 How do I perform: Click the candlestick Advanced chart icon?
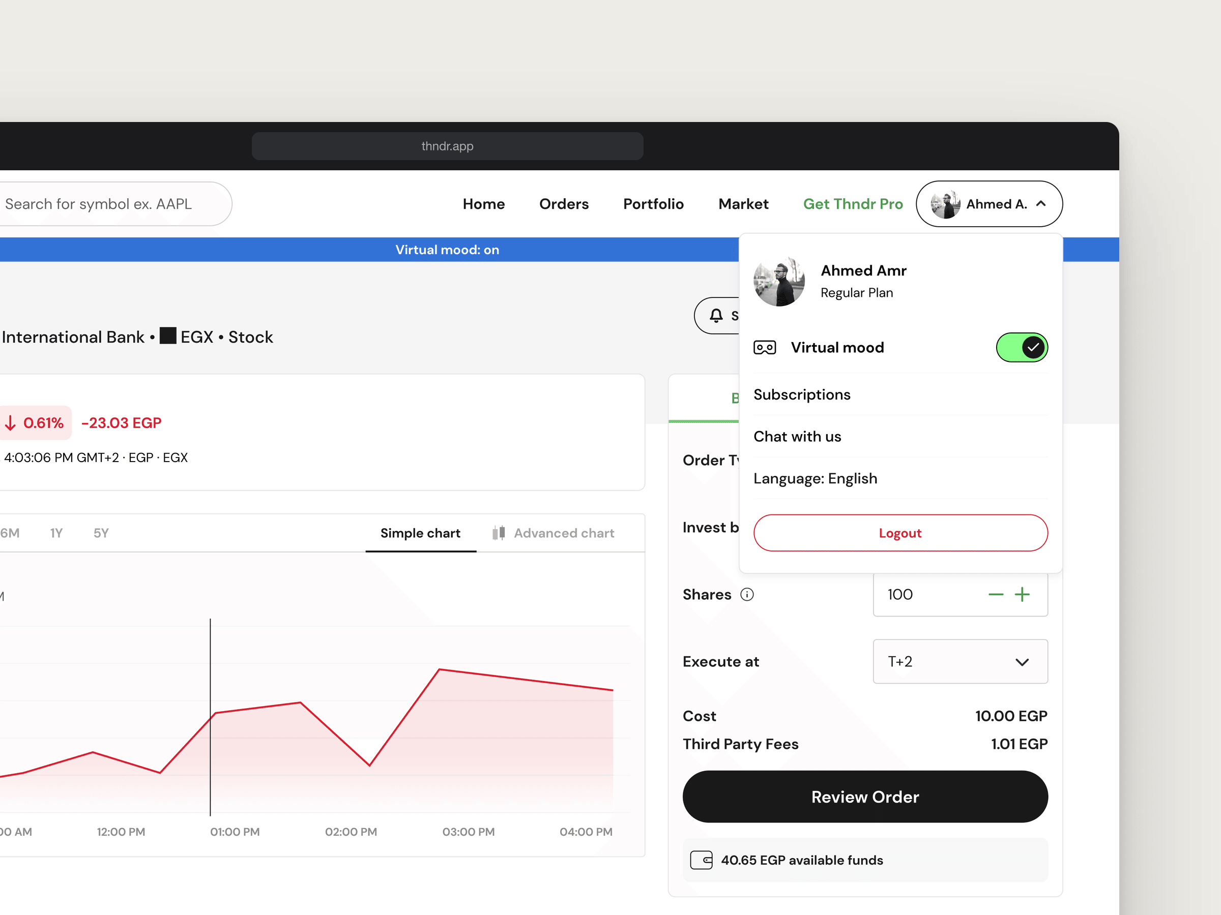[499, 533]
